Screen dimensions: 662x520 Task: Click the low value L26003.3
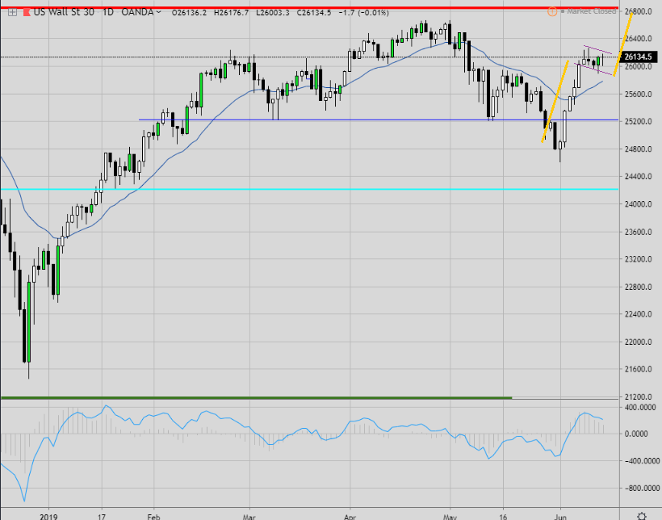273,13
